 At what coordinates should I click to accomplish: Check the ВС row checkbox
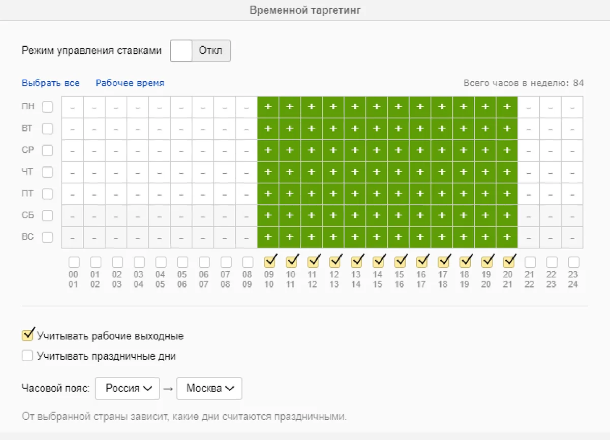click(x=47, y=237)
